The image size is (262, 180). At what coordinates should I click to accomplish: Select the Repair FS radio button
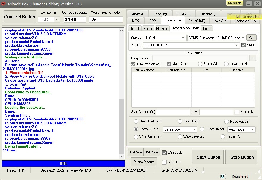point(223,137)
